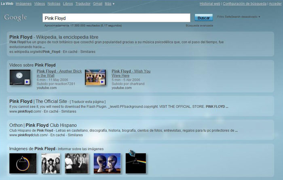Viewport: 283px width, 180px height.
Task: Open the Wikipedia Pink Floyd result
Action: click(x=54, y=37)
